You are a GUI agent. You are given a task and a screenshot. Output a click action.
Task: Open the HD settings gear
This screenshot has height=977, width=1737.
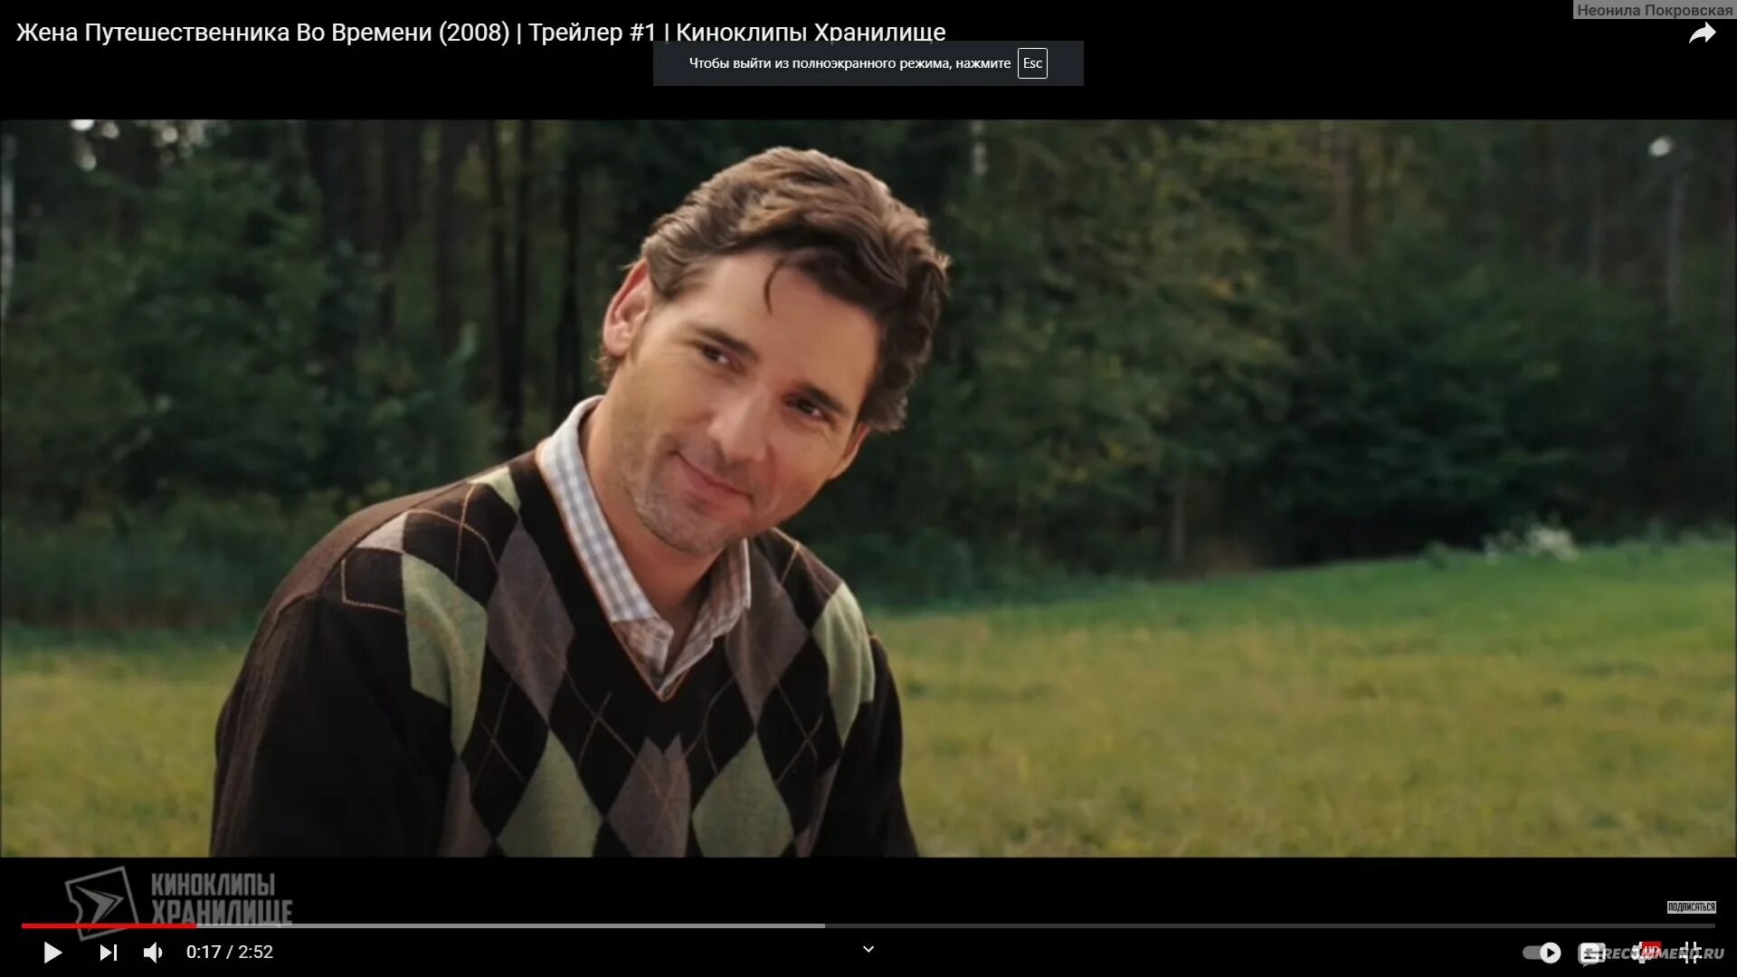tap(1643, 953)
